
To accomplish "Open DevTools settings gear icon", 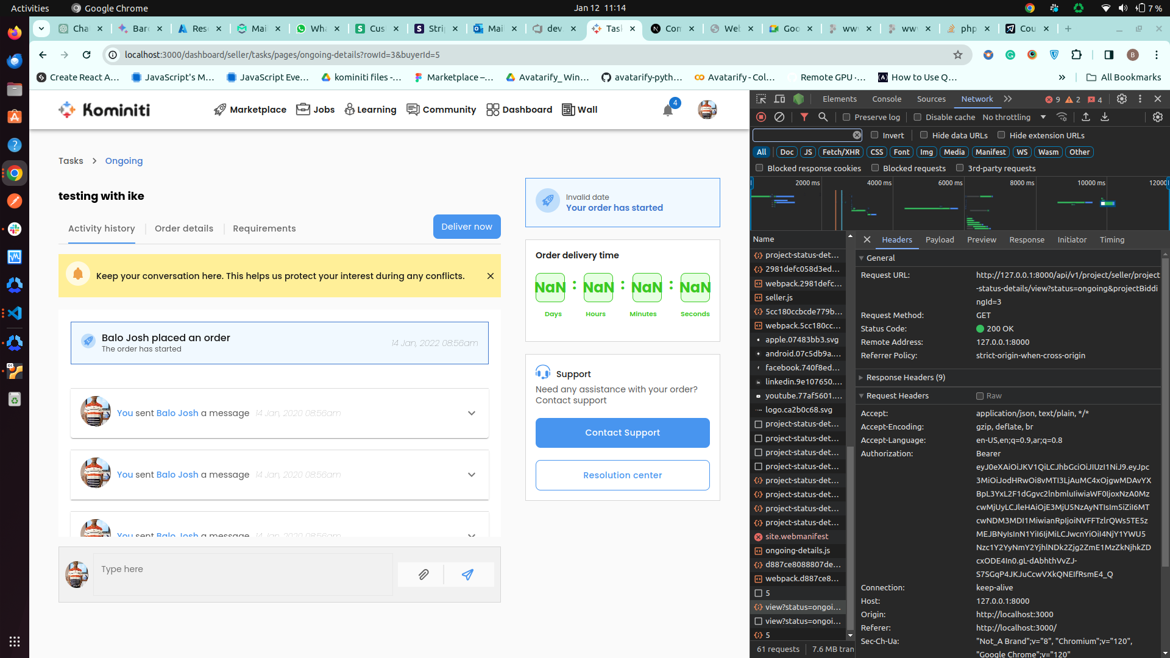I will pyautogui.click(x=1121, y=99).
